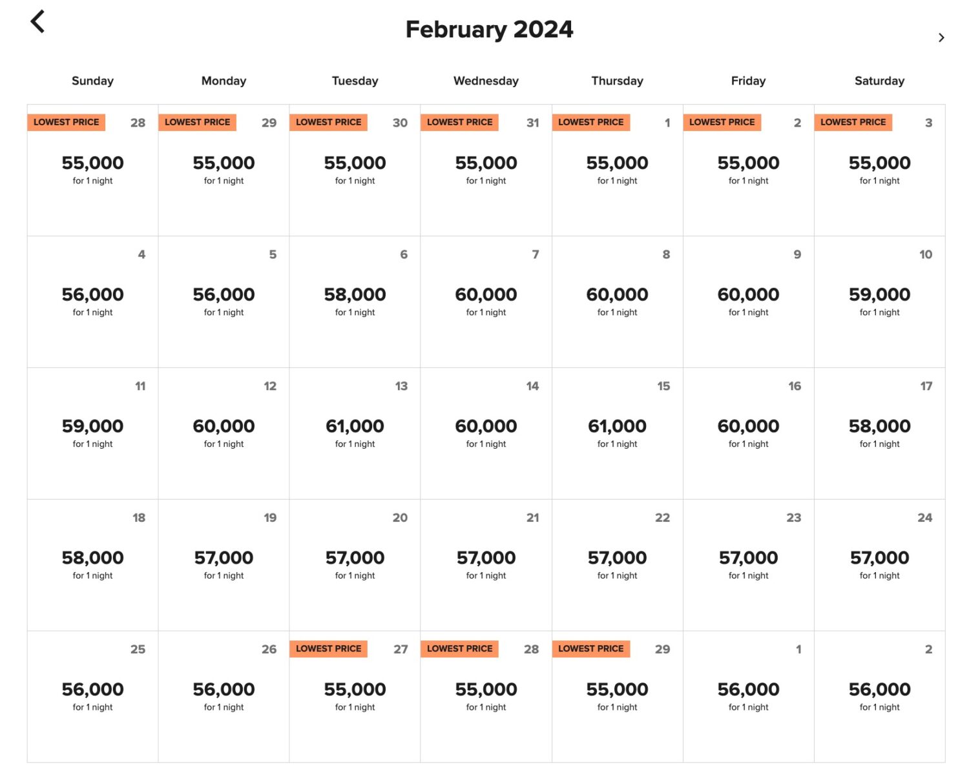969x771 pixels.
Task: Go back to previous month arrow
Action: click(x=38, y=22)
